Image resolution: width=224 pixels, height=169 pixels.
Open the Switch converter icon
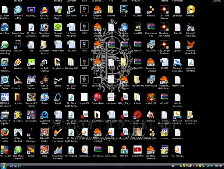click(x=31, y=150)
